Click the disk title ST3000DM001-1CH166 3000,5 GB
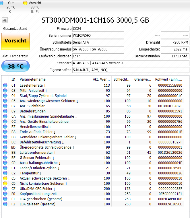The width and height of the screenshot is (190, 218). [95, 20]
